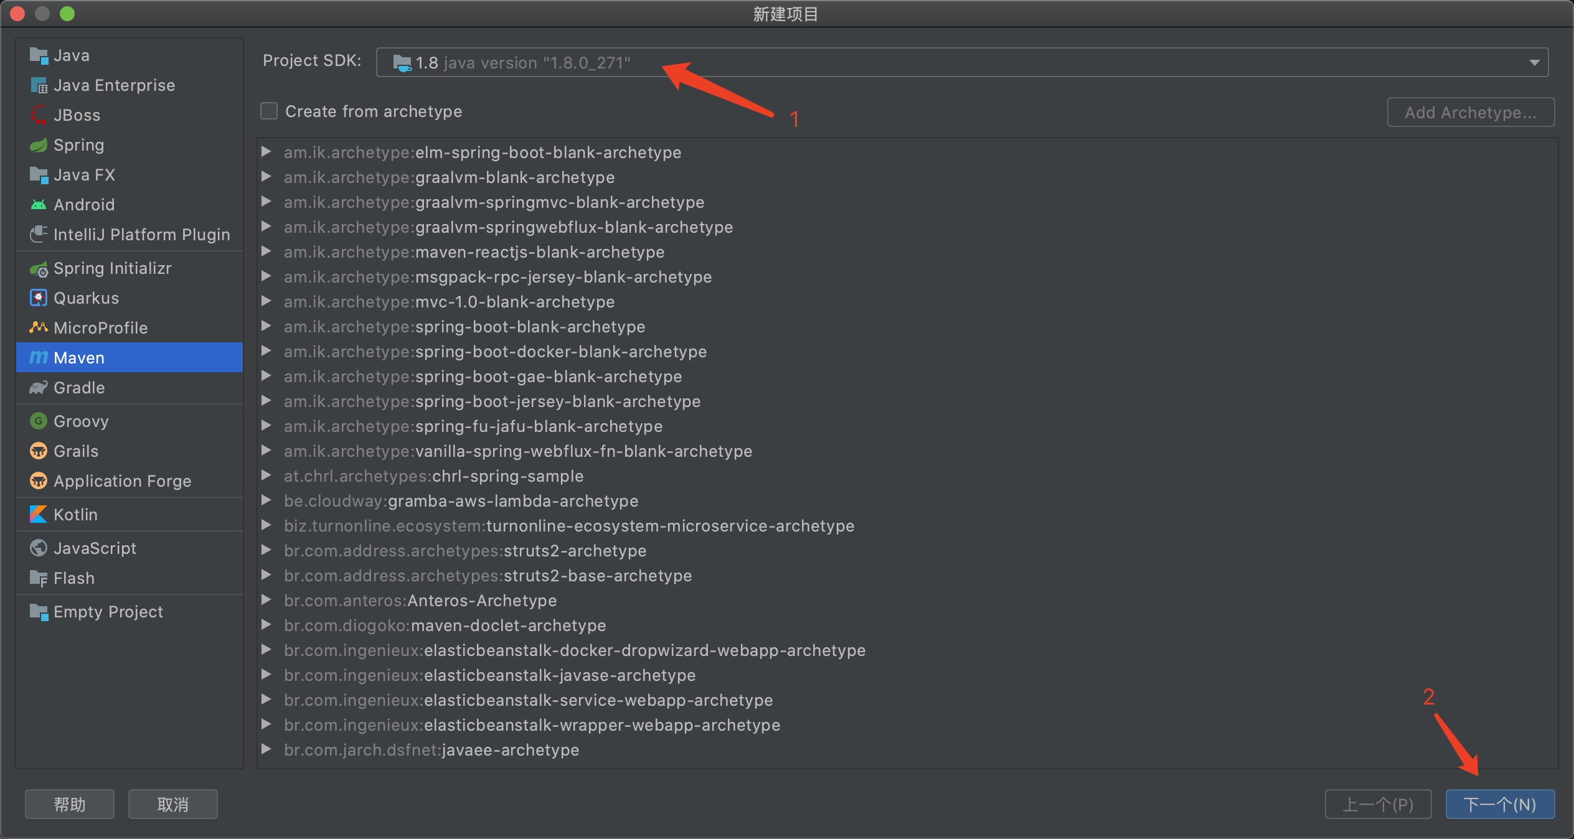Image resolution: width=1574 pixels, height=839 pixels.
Task: Select msgpack-rpc-jersey-blank-archetype row
Action: (907, 277)
